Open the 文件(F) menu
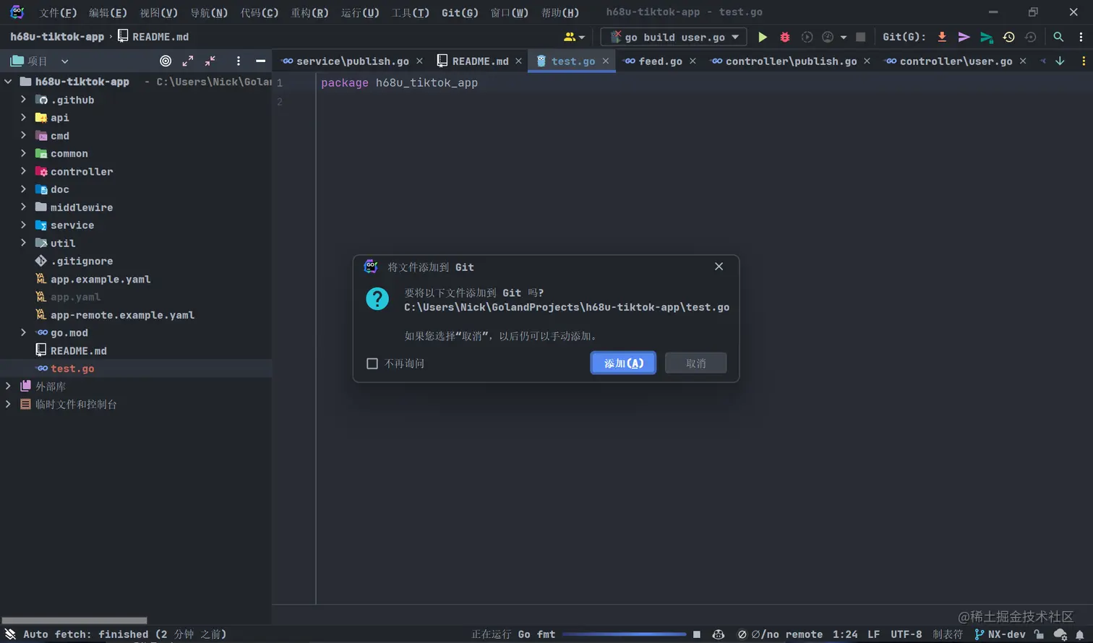 tap(58, 12)
